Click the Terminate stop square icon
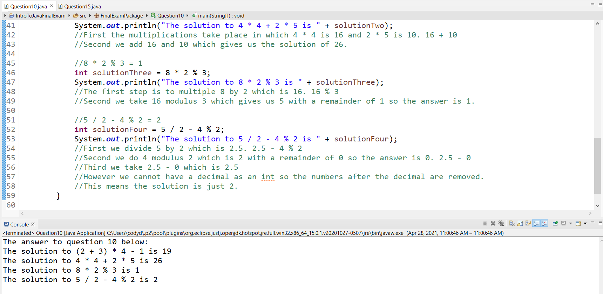 point(485,223)
